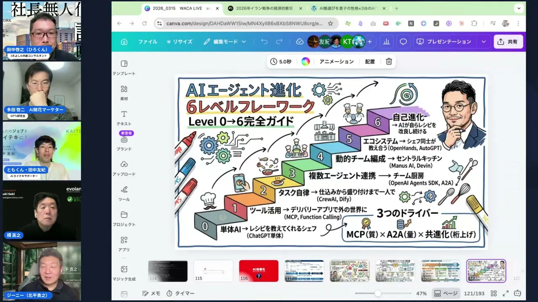538x302 pixels.
Task: Click the アニメーション (Animation) option
Action: coord(336,62)
